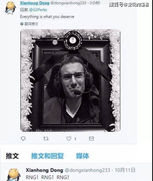
Task: Open the 媒体 tab
Action: click(x=82, y=156)
